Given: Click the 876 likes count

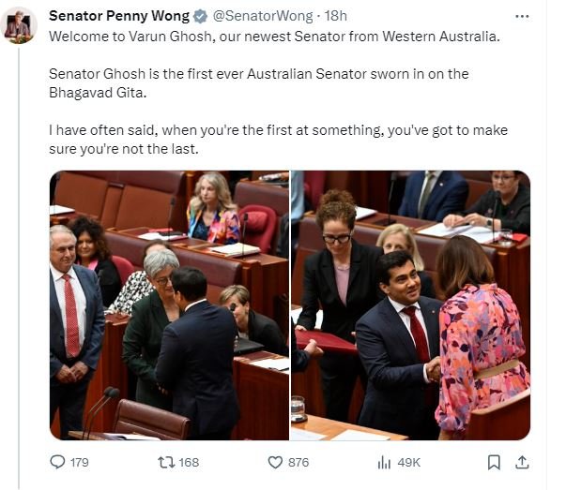Looking at the screenshot, I should [x=298, y=462].
